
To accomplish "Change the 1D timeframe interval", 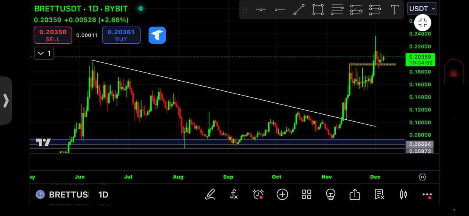I will coord(103,195).
